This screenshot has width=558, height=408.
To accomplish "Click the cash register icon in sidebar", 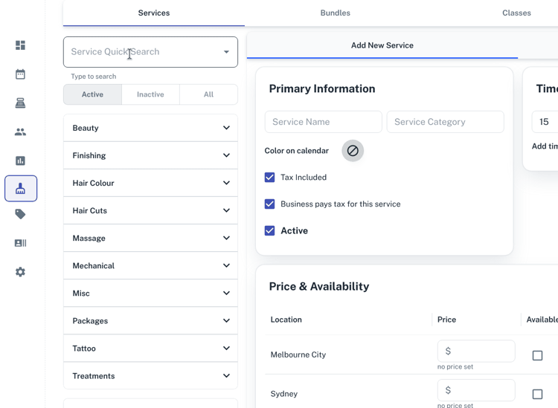I will 20,103.
